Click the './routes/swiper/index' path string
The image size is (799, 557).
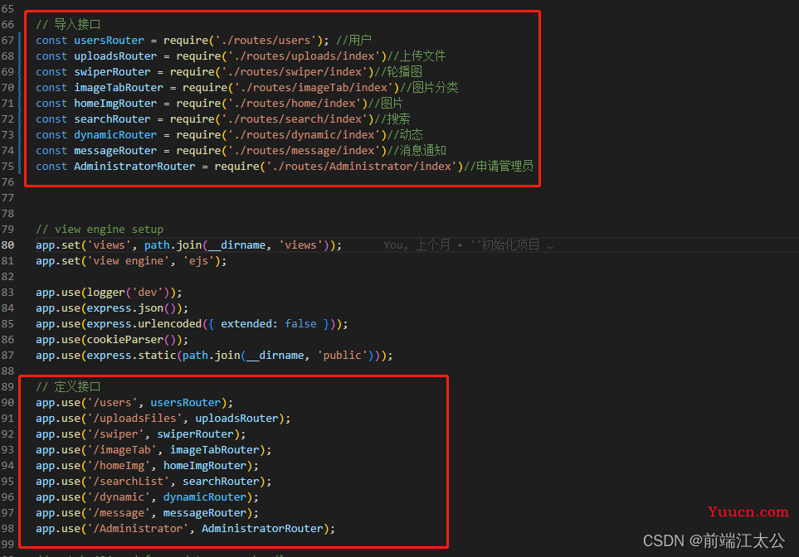[294, 72]
